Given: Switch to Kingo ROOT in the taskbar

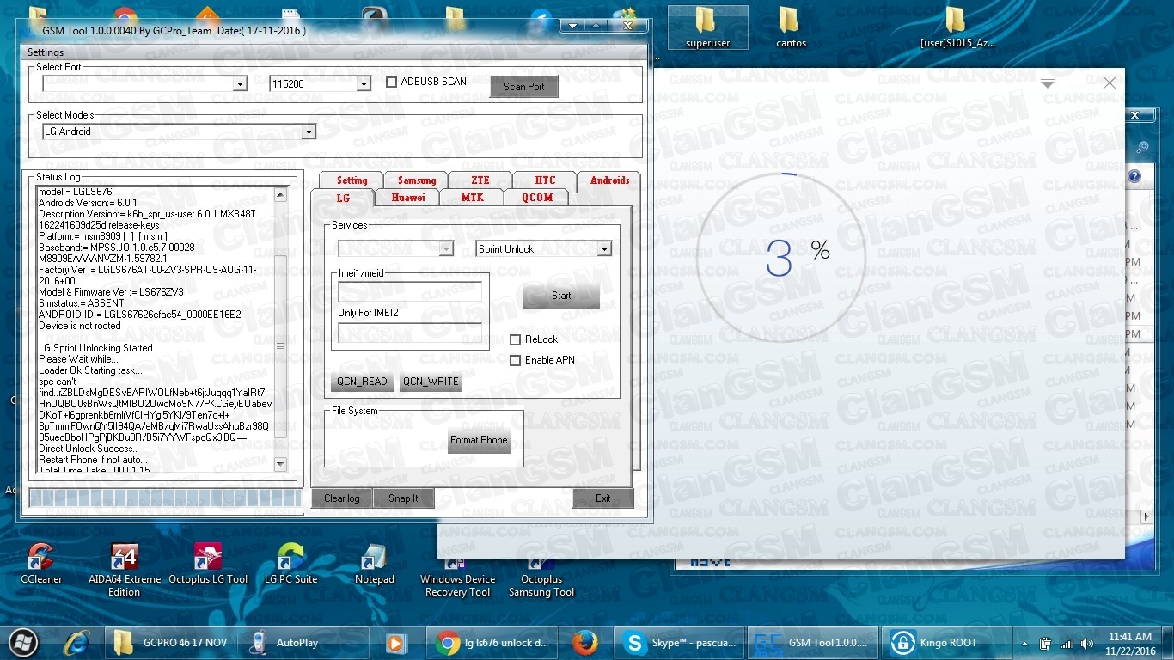Looking at the screenshot, I should (x=947, y=643).
